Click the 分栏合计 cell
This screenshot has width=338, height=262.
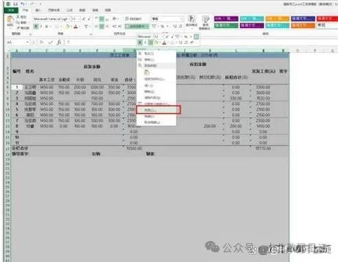20,149
